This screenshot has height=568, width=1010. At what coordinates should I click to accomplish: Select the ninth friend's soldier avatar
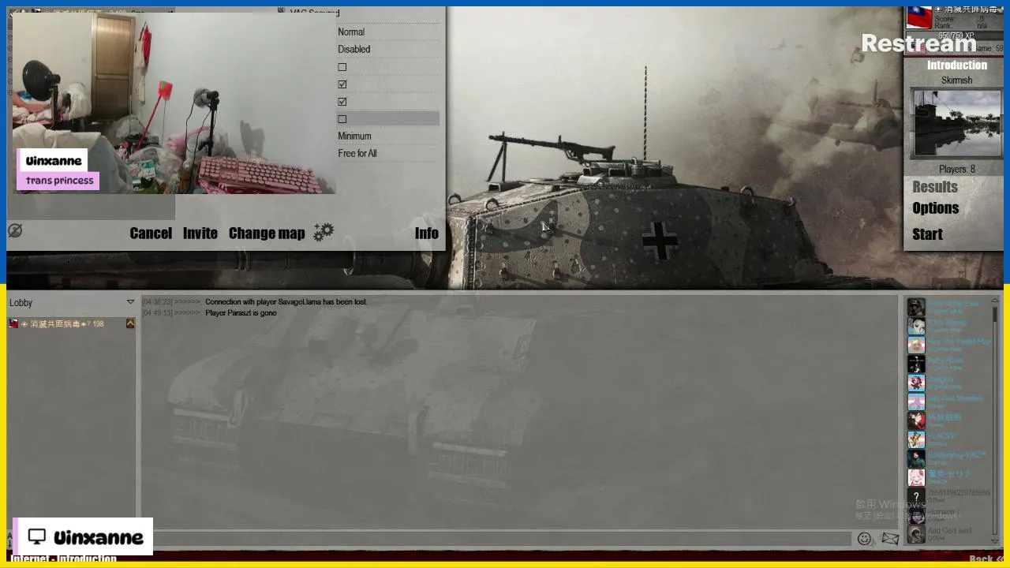(915, 458)
